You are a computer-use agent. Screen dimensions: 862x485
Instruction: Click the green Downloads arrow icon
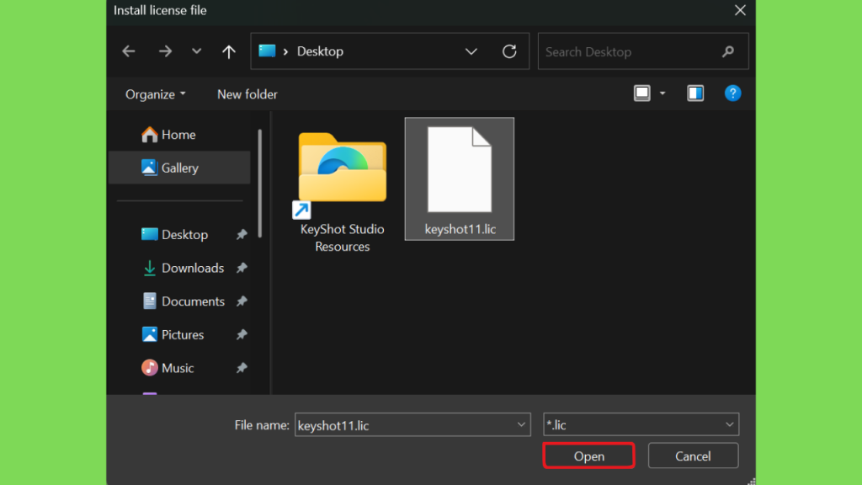click(x=149, y=269)
